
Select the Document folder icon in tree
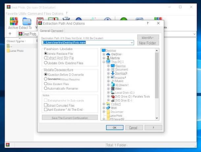click(x=113, y=70)
